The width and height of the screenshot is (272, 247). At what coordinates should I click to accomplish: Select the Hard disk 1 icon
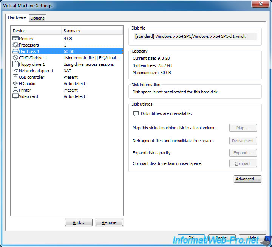click(15, 51)
